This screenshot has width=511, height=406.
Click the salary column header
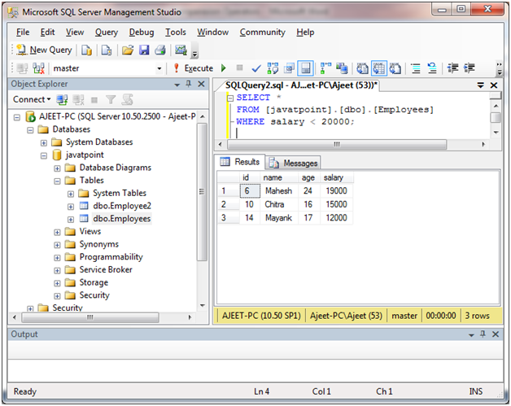336,177
